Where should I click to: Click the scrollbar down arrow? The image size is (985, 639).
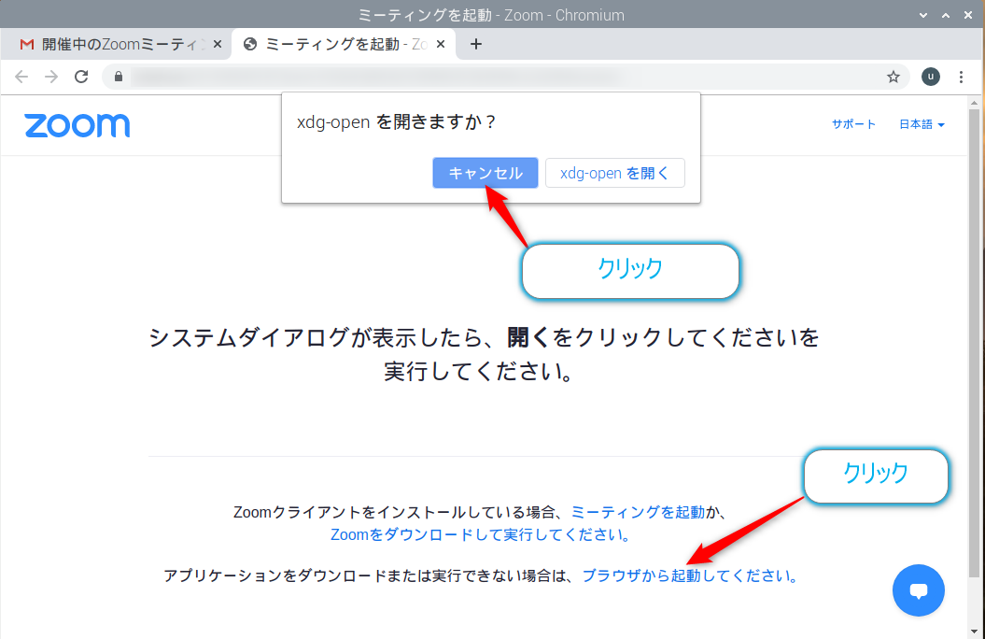click(x=975, y=632)
